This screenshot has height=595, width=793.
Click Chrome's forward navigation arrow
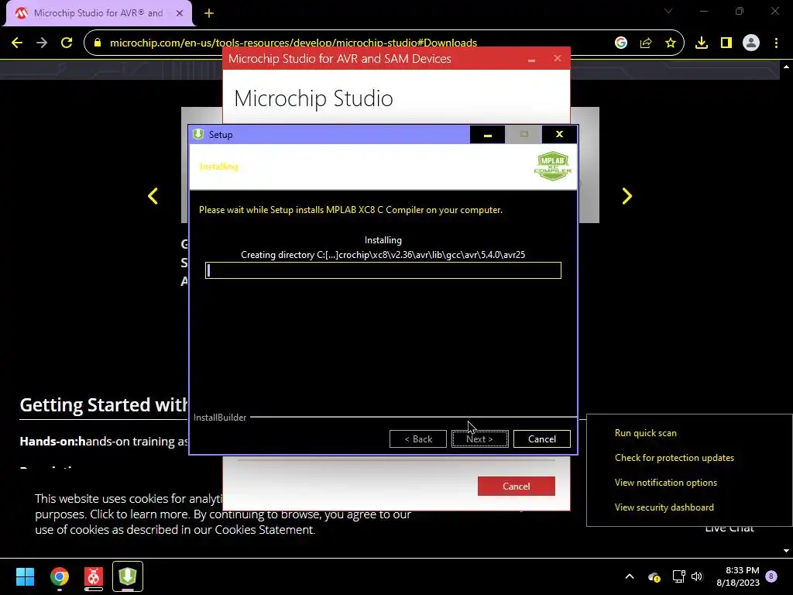click(42, 43)
